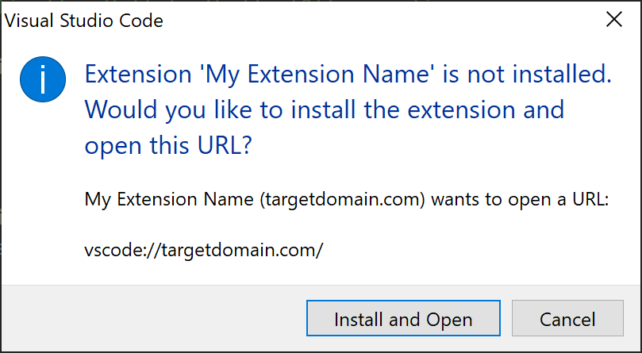This screenshot has height=353, width=642.
Task: Click the (targetdomain.com) text in the message
Action: 342,199
